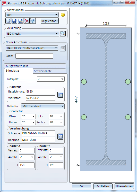Open the ISD Checks validation dropdown
The image size is (137, 192).
point(32,34)
